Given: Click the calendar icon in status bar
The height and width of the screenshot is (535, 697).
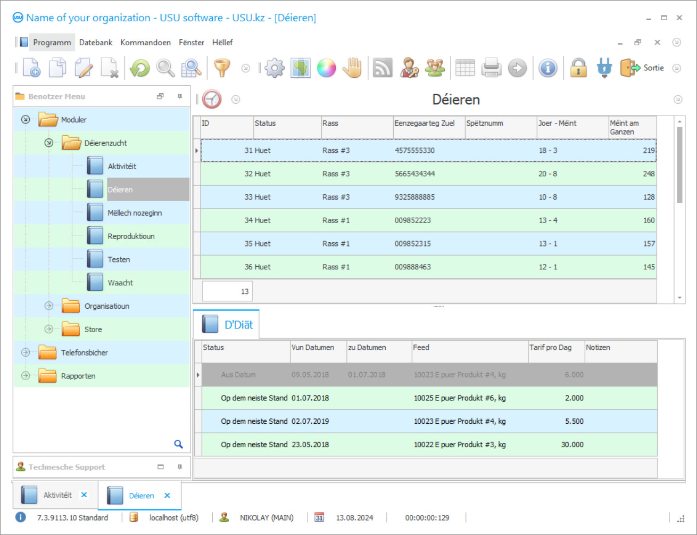Looking at the screenshot, I should [x=319, y=517].
